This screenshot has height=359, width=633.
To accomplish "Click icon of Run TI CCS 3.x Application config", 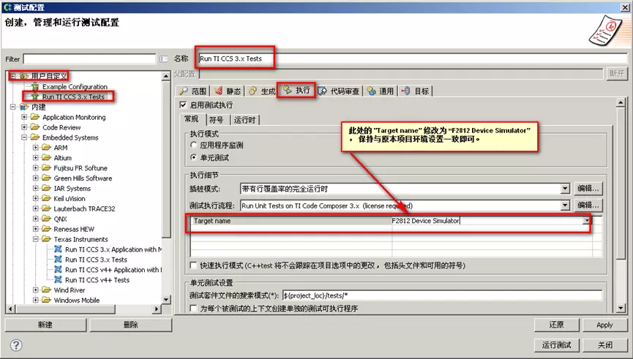I will 58,249.
